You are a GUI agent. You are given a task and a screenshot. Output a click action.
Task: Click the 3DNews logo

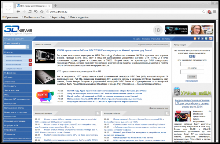18,30
